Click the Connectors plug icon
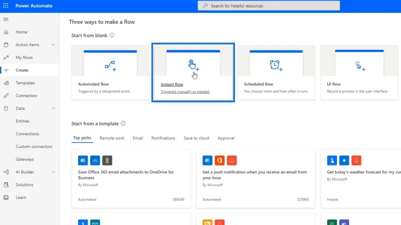 click(6, 95)
